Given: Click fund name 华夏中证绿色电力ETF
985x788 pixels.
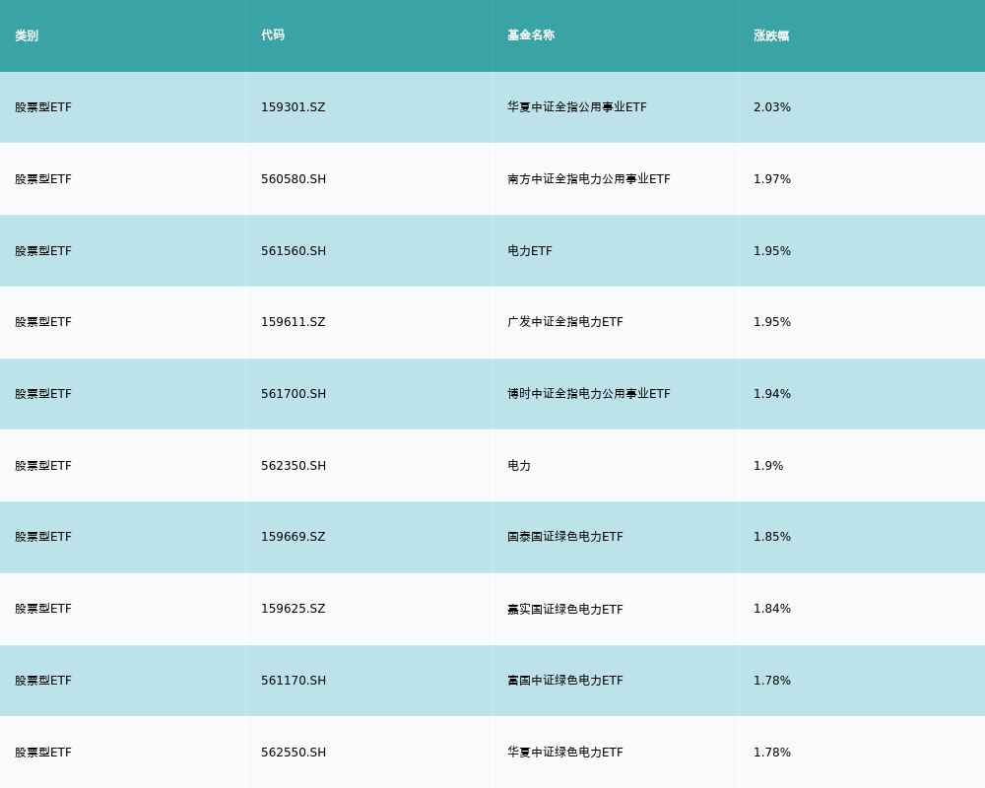Looking at the screenshot, I should pyautogui.click(x=564, y=753).
